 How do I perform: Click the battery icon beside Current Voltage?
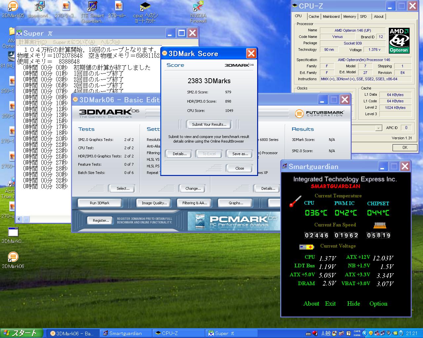click(306, 247)
